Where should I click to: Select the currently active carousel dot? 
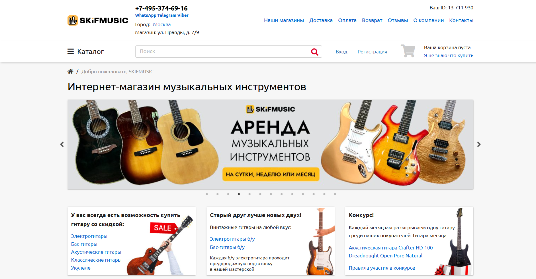pos(239,194)
